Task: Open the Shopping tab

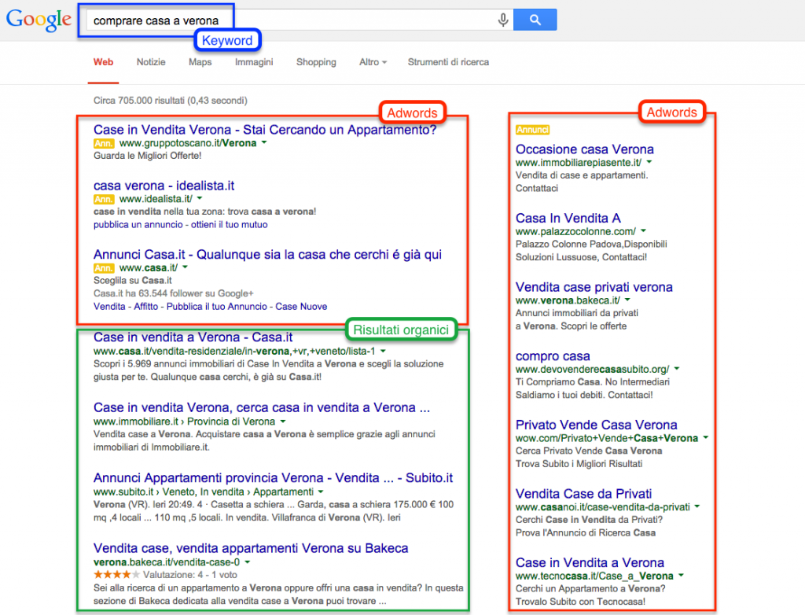Action: point(316,62)
